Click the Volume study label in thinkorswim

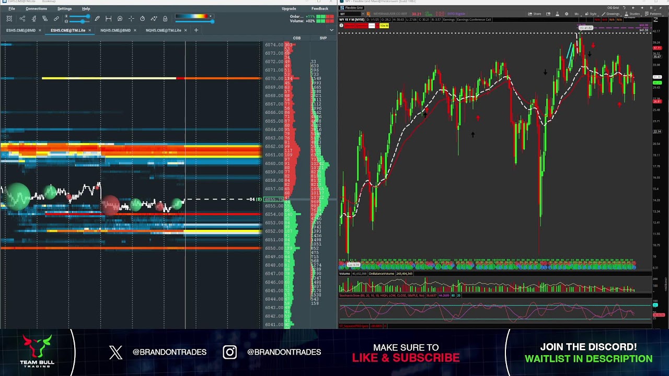[345, 274]
